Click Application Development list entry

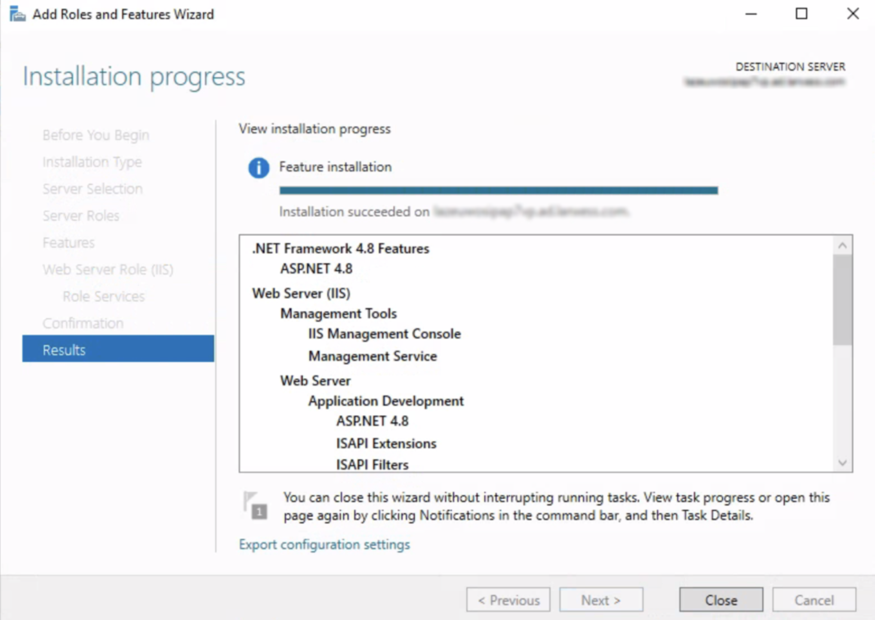coord(386,401)
